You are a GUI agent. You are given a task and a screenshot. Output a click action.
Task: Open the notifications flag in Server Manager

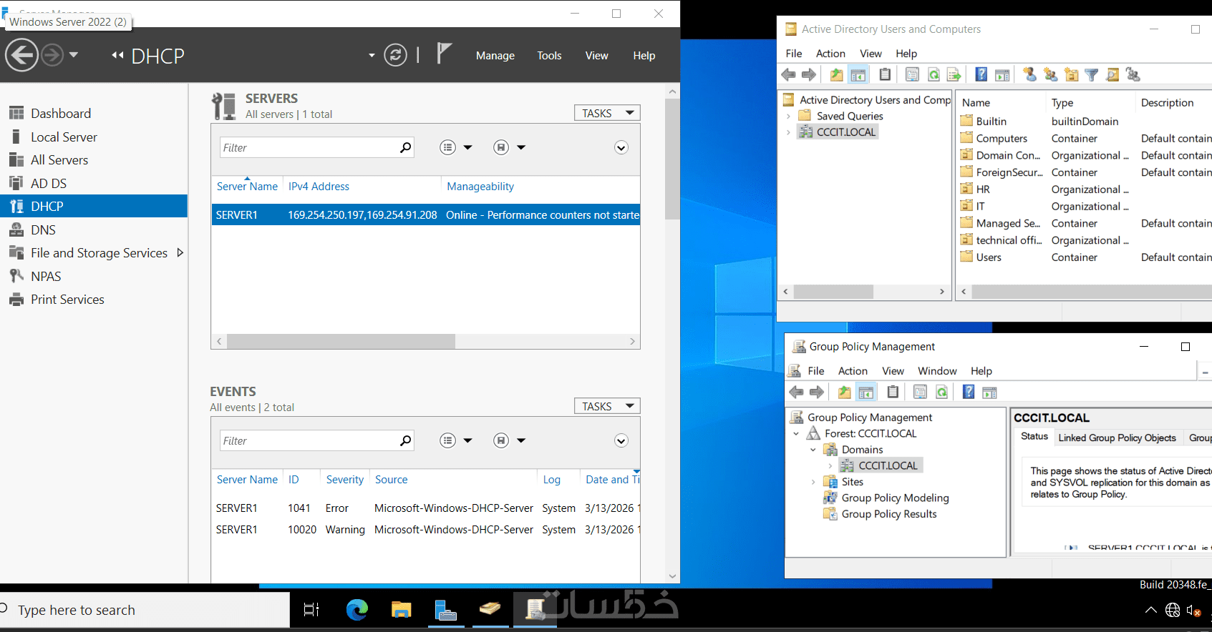[444, 54]
